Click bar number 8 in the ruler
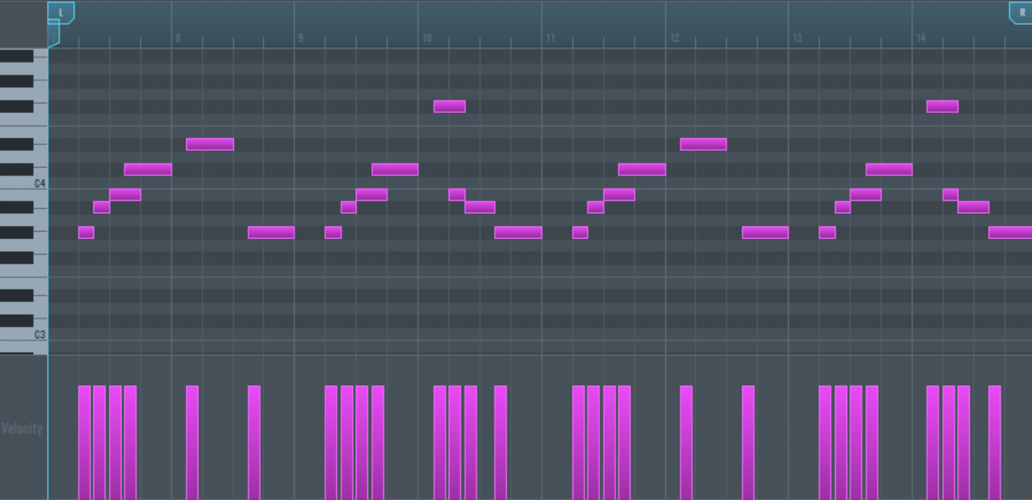The image size is (1032, 500). click(178, 38)
